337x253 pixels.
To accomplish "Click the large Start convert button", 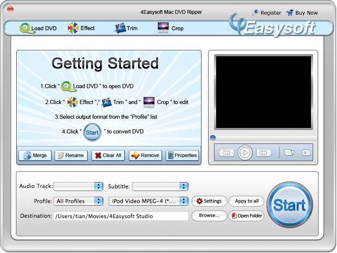I will point(290,205).
